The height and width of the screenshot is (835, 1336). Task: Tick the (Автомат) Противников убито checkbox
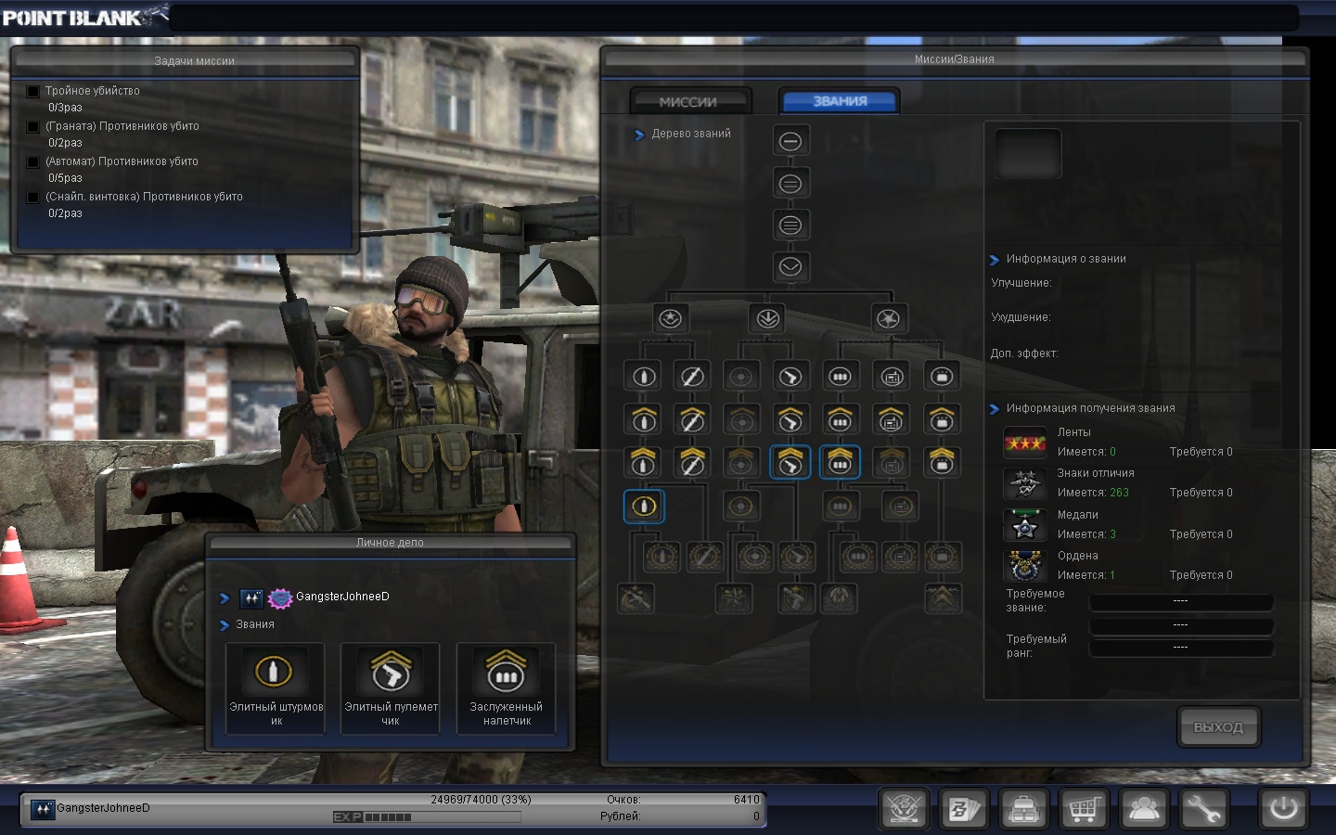point(33,161)
